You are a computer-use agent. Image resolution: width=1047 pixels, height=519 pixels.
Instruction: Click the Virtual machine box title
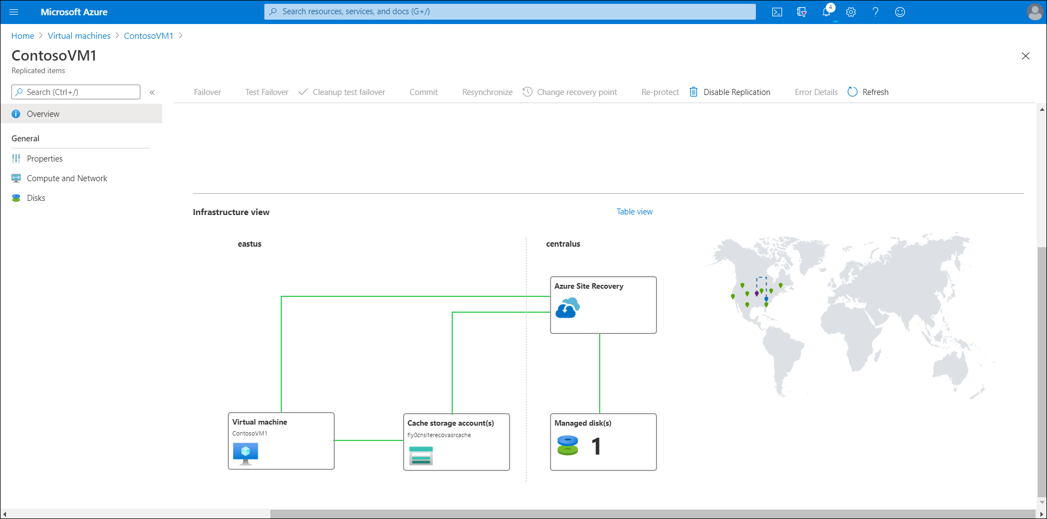coord(259,422)
